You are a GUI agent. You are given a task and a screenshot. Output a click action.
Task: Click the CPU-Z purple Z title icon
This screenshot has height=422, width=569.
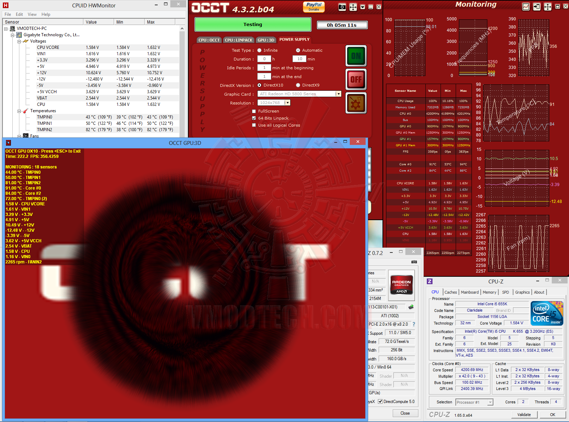[430, 281]
